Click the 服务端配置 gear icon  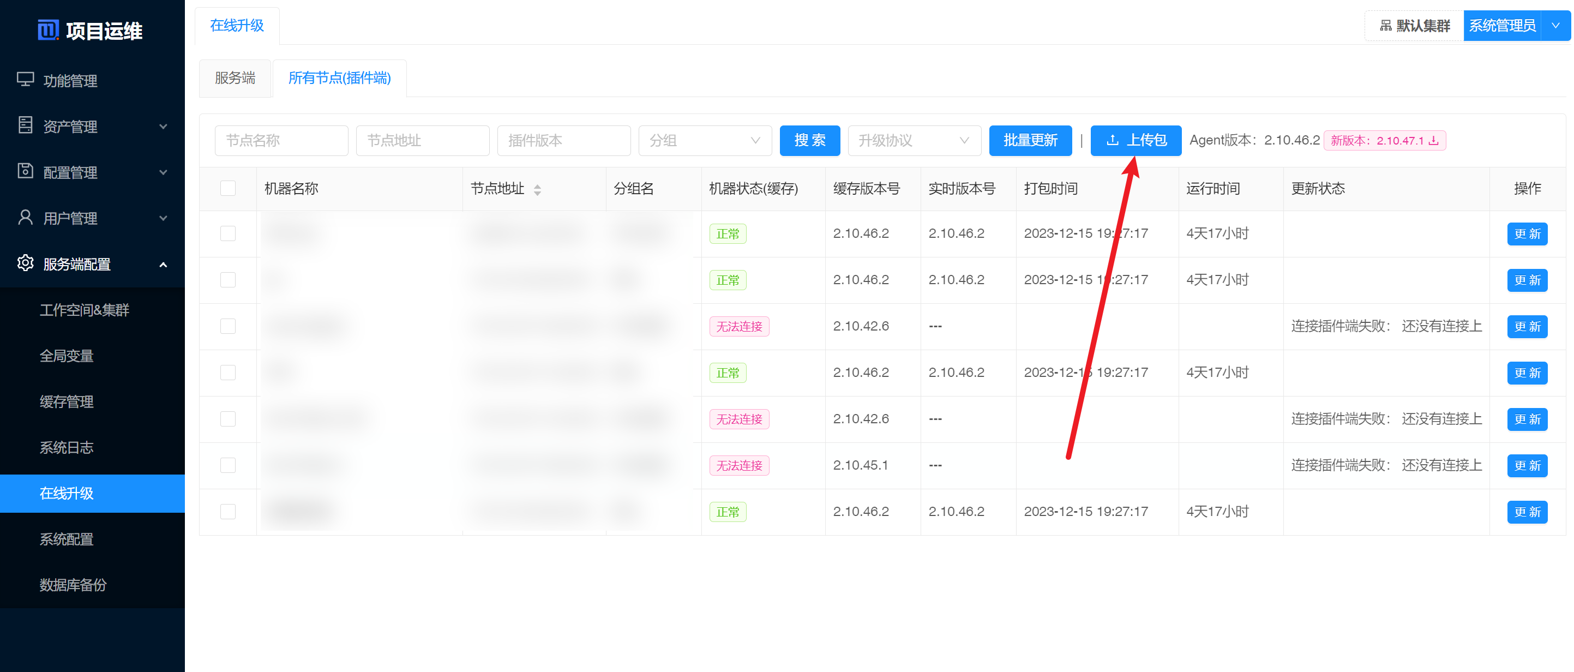pos(25,263)
